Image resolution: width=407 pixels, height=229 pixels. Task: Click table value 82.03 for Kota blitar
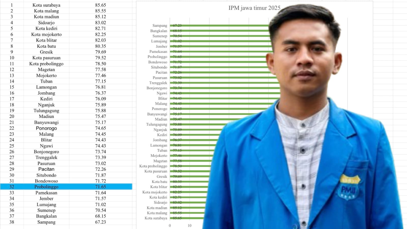[101, 40]
